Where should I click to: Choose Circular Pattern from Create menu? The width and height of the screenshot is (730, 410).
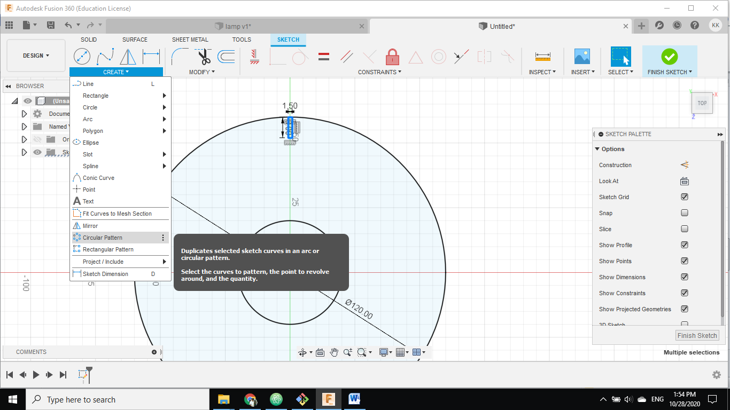click(103, 238)
